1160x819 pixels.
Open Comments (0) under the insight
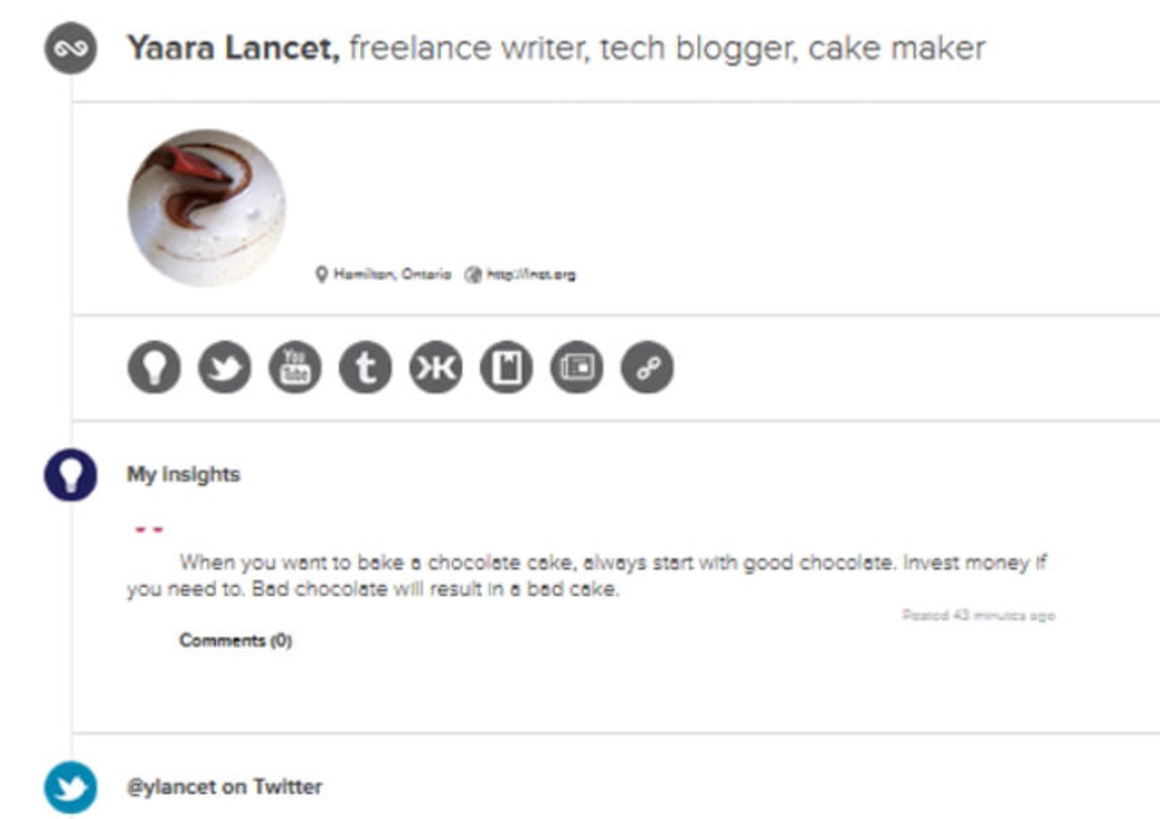coord(236,640)
